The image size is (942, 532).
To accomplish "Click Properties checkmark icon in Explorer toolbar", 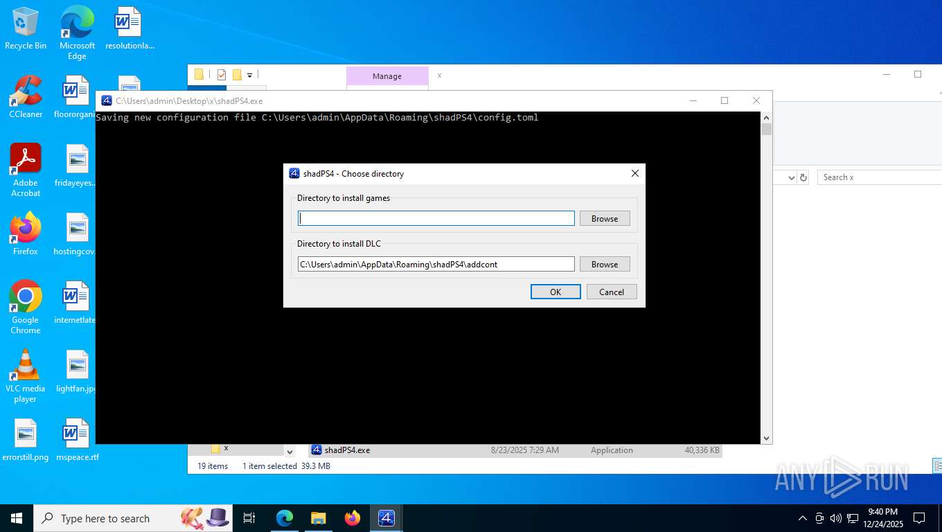I will (222, 75).
